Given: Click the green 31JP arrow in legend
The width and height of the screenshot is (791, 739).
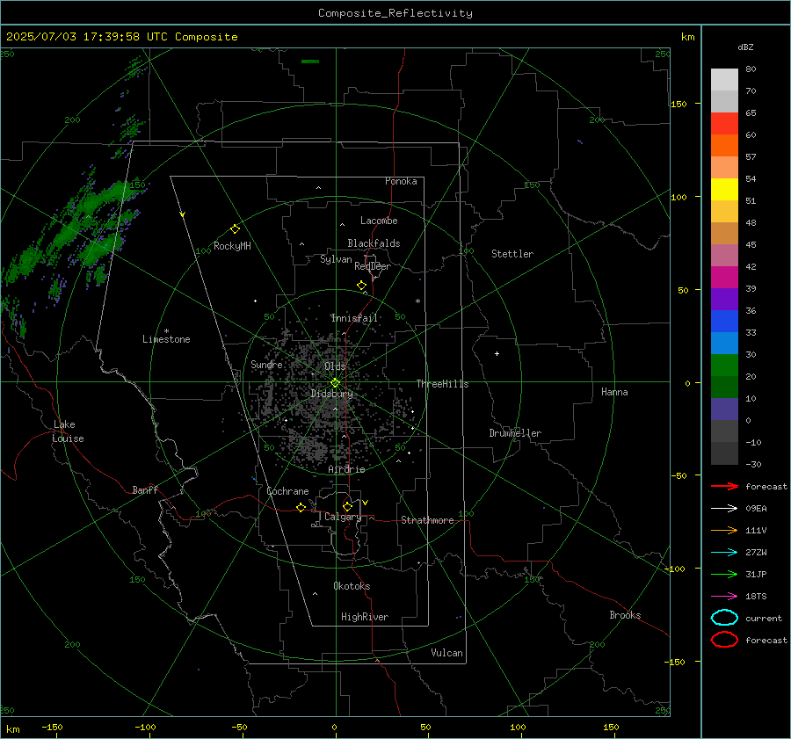Looking at the screenshot, I should pos(724,574).
